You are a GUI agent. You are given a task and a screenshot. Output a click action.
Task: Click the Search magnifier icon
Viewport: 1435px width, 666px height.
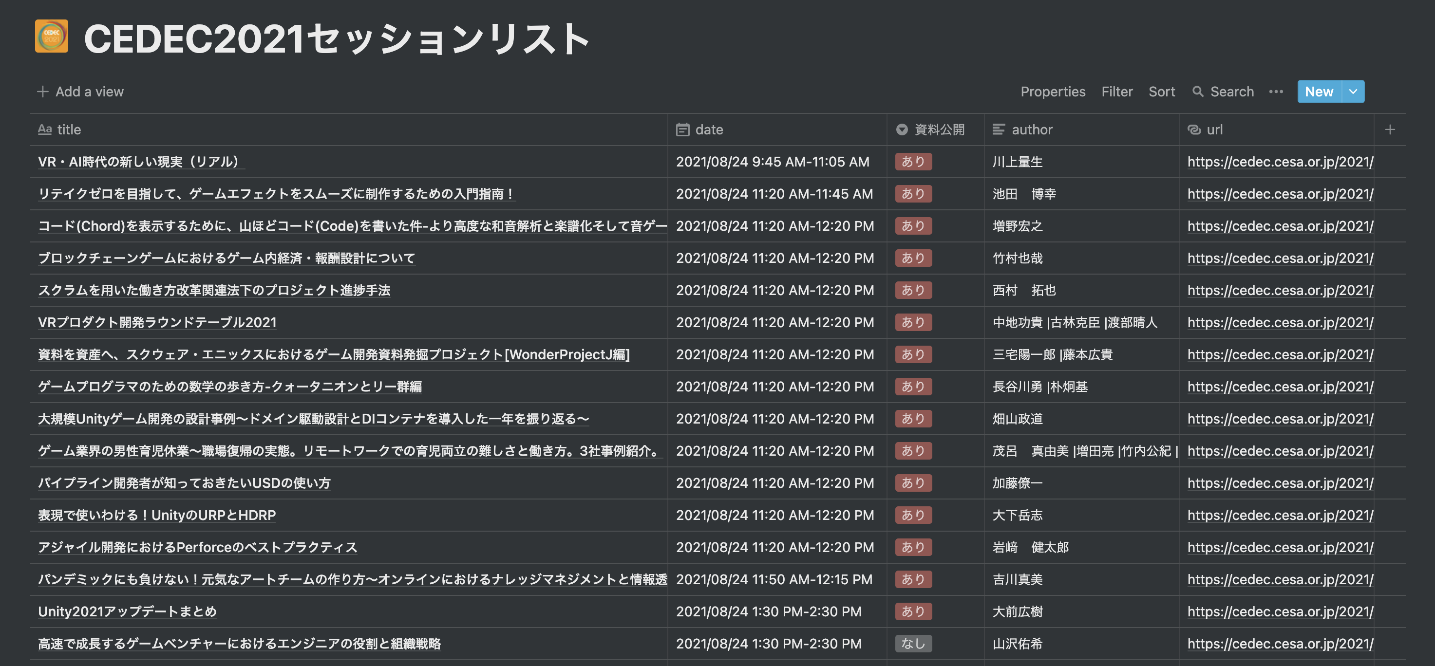click(x=1198, y=92)
